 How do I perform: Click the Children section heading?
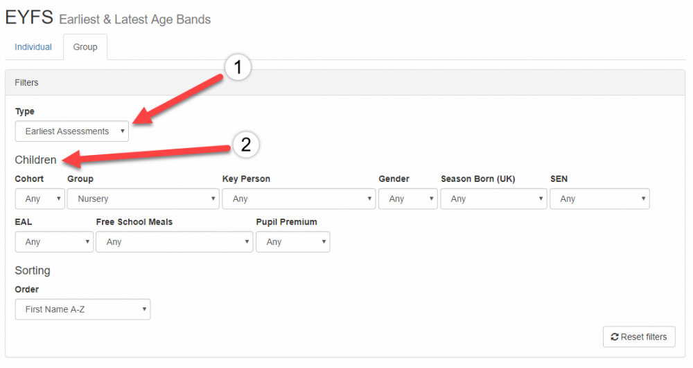pos(36,160)
